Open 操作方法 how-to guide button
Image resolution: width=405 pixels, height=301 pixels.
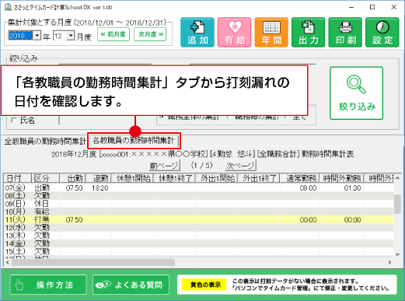pyautogui.click(x=48, y=285)
